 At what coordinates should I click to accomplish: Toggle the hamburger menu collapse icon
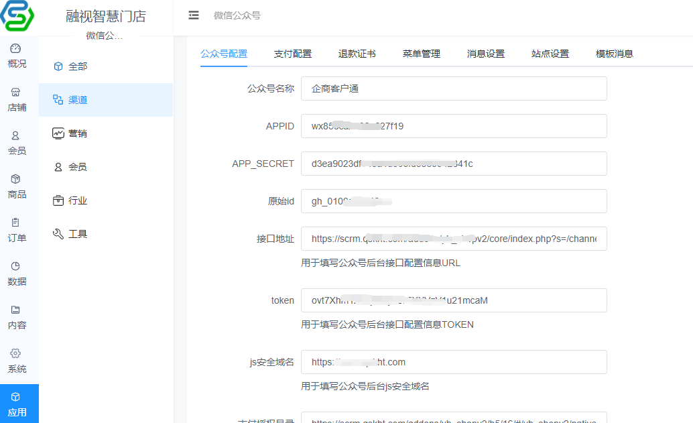coord(194,15)
